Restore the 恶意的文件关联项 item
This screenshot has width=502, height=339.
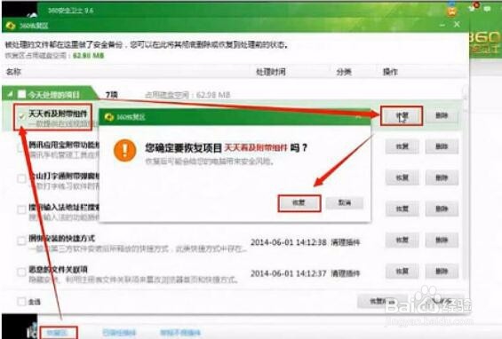402,272
